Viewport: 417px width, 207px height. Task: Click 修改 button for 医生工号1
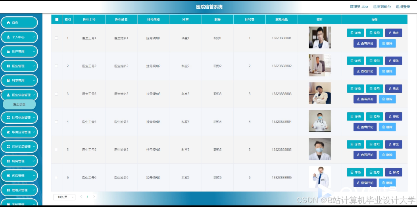click(x=394, y=33)
